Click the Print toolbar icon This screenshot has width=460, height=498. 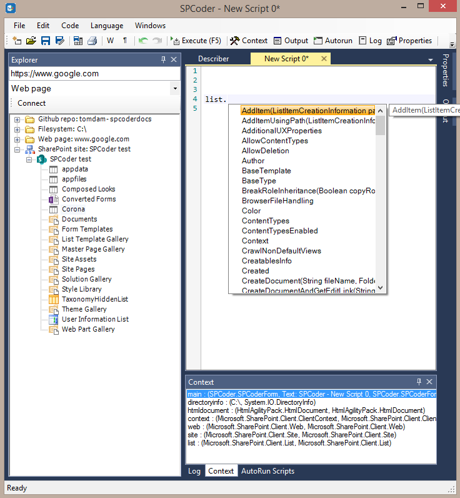click(92, 41)
